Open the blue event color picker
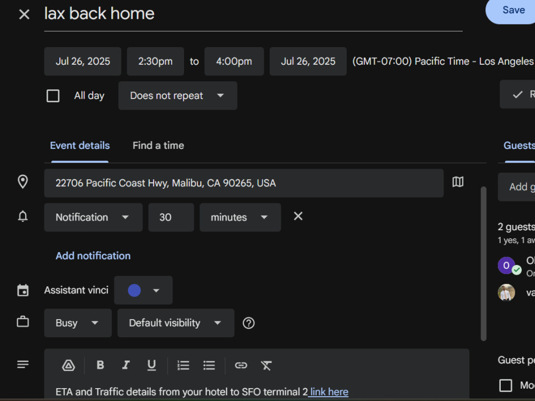This screenshot has height=401, width=535. (x=143, y=290)
